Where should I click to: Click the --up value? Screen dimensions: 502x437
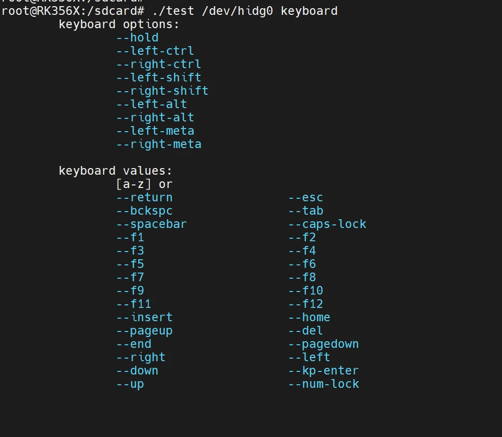pyautogui.click(x=130, y=384)
